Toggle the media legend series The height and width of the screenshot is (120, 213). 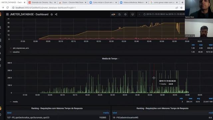15,102
